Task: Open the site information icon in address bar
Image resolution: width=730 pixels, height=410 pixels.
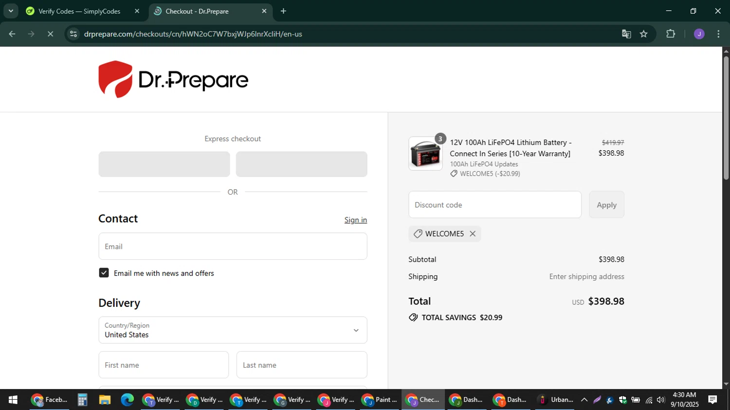Action: click(73, 34)
